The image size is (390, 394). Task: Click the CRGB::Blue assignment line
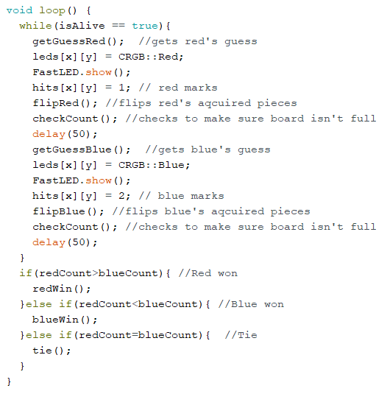[x=111, y=165]
